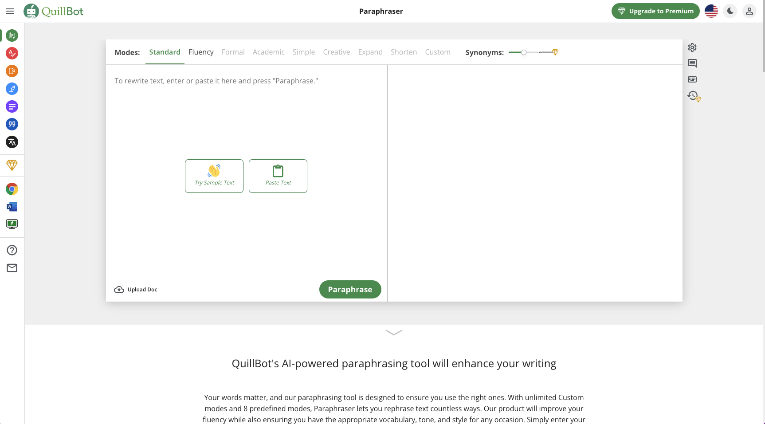Switch to Academic mode
Screen dimensions: 765x424
pyautogui.click(x=269, y=52)
